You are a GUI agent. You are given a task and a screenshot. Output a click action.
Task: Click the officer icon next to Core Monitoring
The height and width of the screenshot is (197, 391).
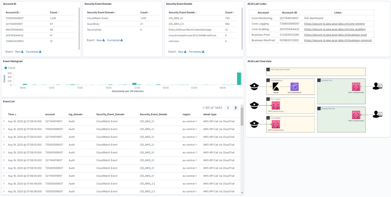254,86
